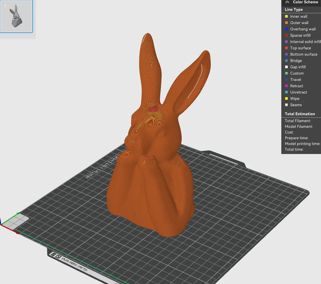Toggle the Seams display
The width and height of the screenshot is (321, 284).
click(286, 105)
